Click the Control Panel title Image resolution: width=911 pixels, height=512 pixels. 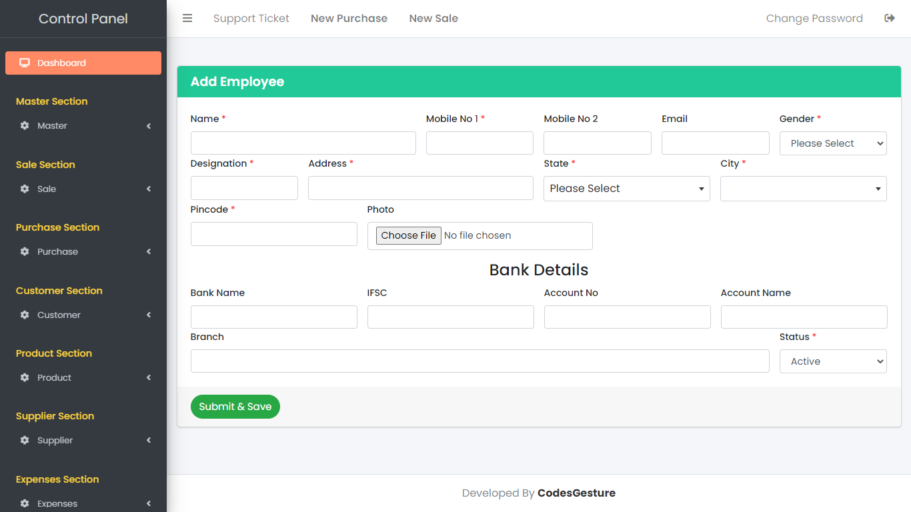[83, 19]
